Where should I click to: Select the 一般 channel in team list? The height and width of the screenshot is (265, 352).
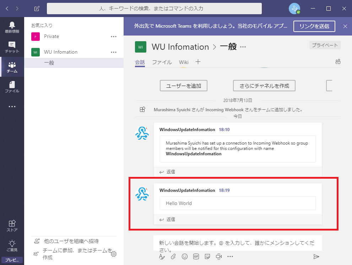(x=49, y=63)
